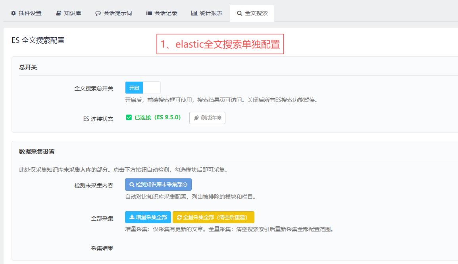The height and width of the screenshot is (264, 458).
Task: Click the refresh icon in 全量采集全部
Action: tap(179, 218)
